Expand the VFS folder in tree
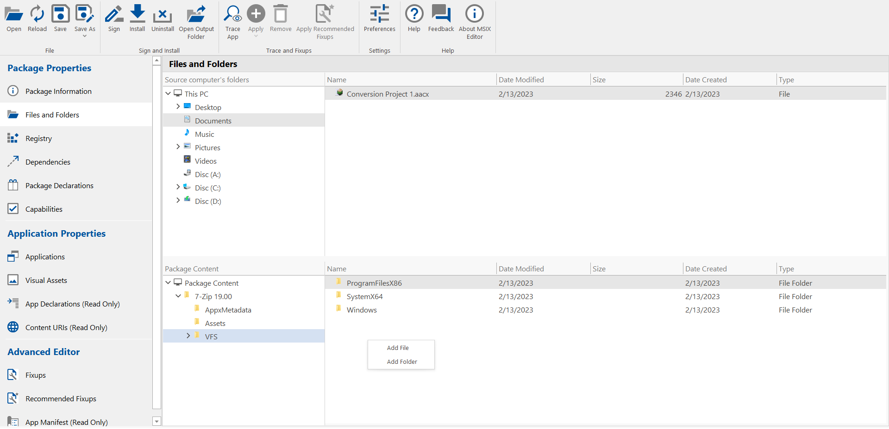Screen dimensions: 889x429 coord(188,336)
